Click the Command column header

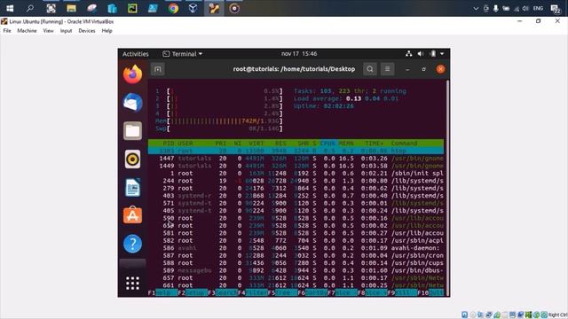[x=405, y=144]
